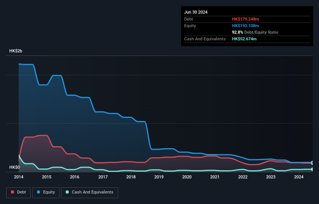Toggle the Equity legend button

(46, 192)
